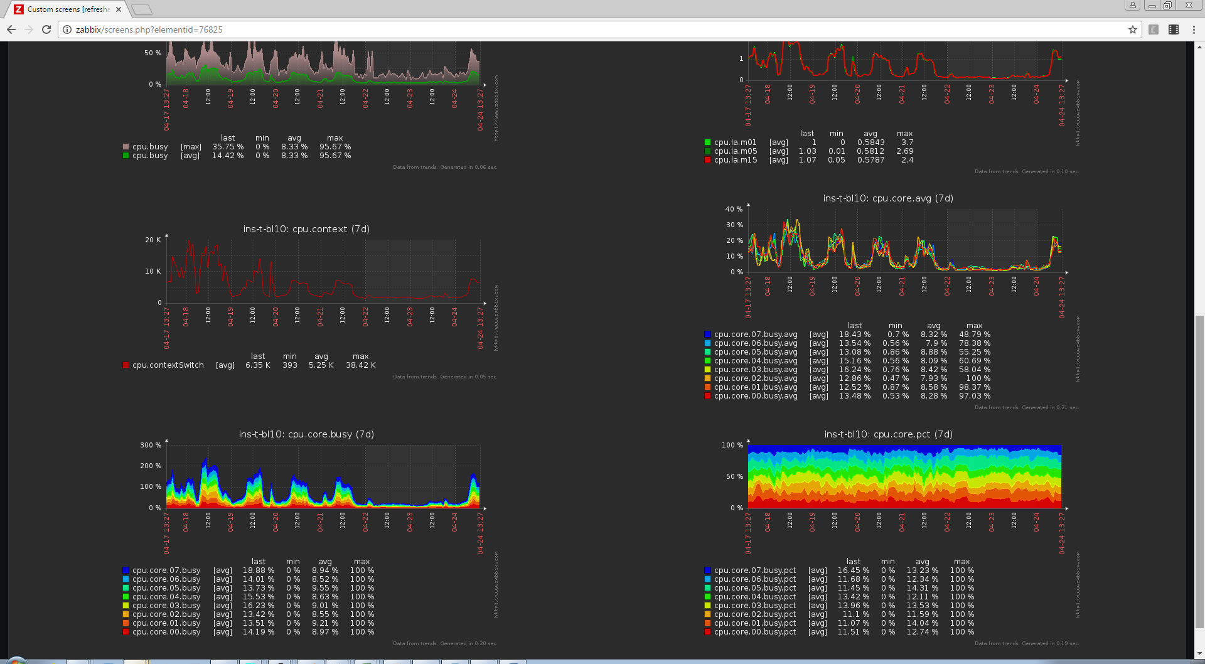
Task: Click the cpu.core.07.busy legend entry
Action: pos(166,570)
